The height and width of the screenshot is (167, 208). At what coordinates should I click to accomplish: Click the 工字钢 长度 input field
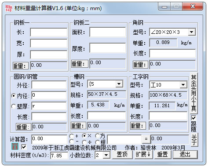pos(168,116)
